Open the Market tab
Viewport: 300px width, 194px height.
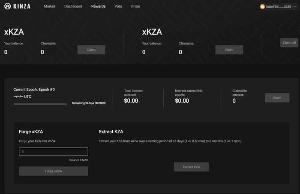[49, 6]
